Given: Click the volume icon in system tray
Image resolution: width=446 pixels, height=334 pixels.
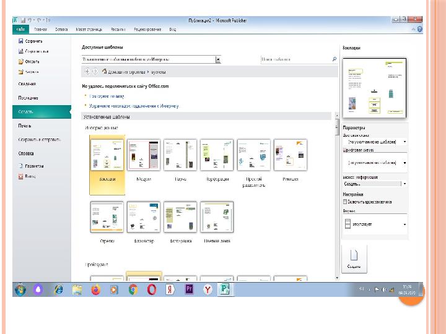Looking at the screenshot, I should click(384, 289).
